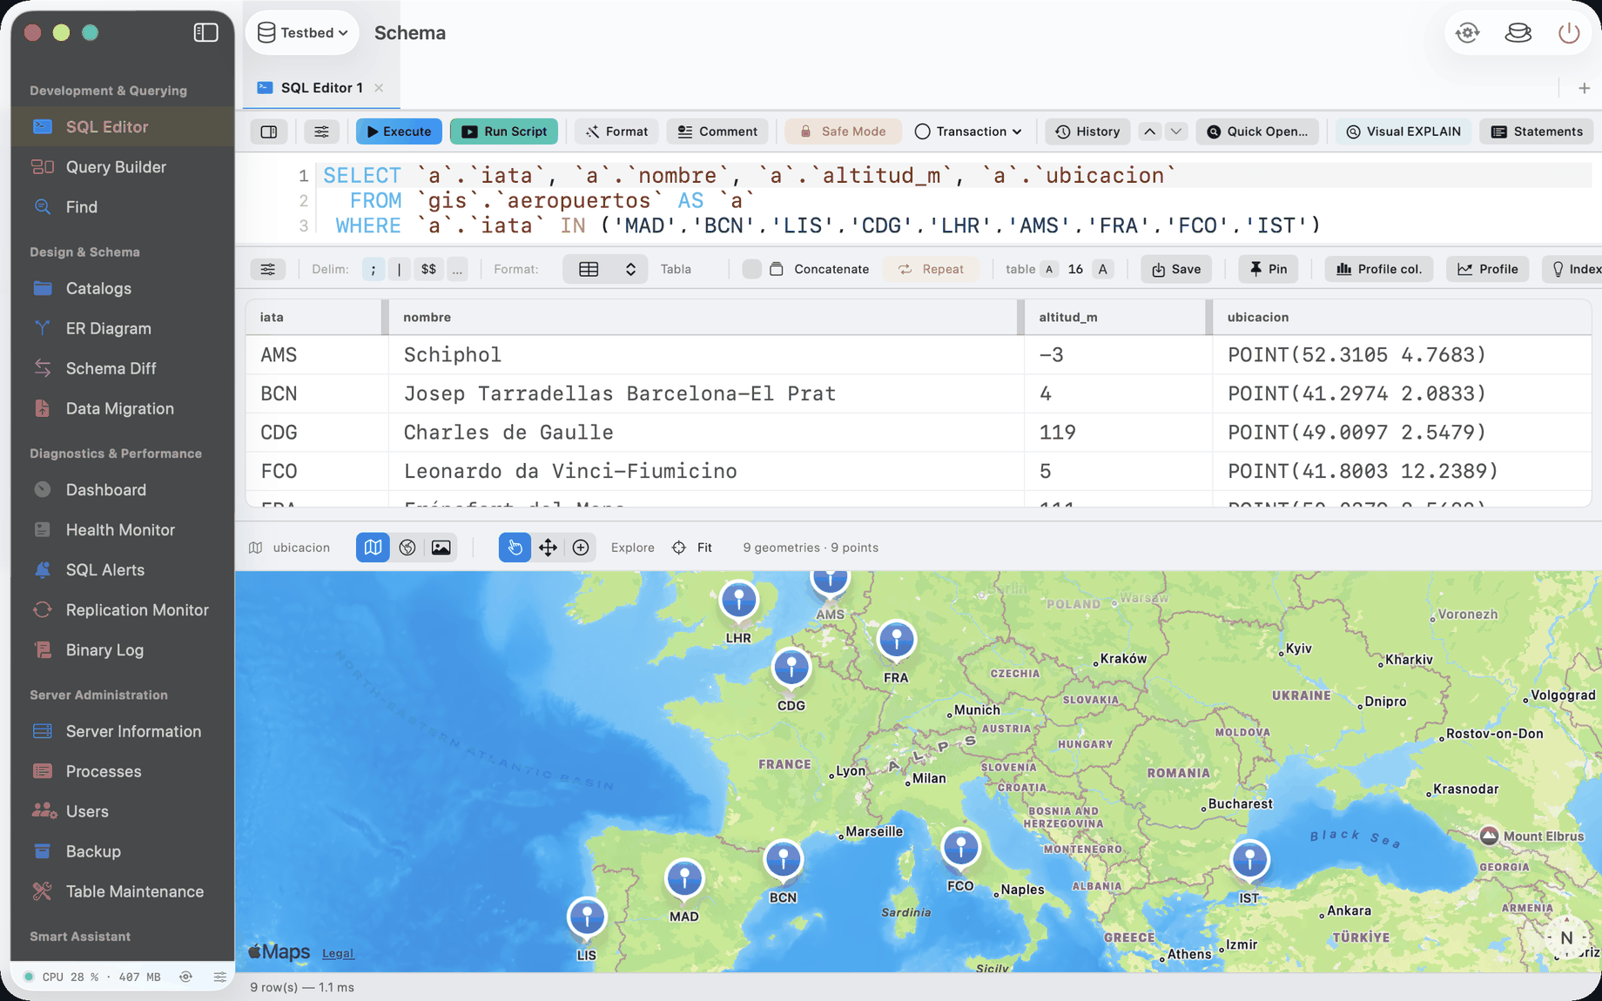This screenshot has height=1001, width=1602.
Task: Click the database server icon at top right
Action: 1518,33
